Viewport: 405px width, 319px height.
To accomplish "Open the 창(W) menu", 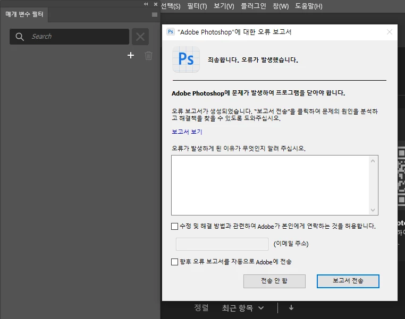I will click(x=281, y=6).
